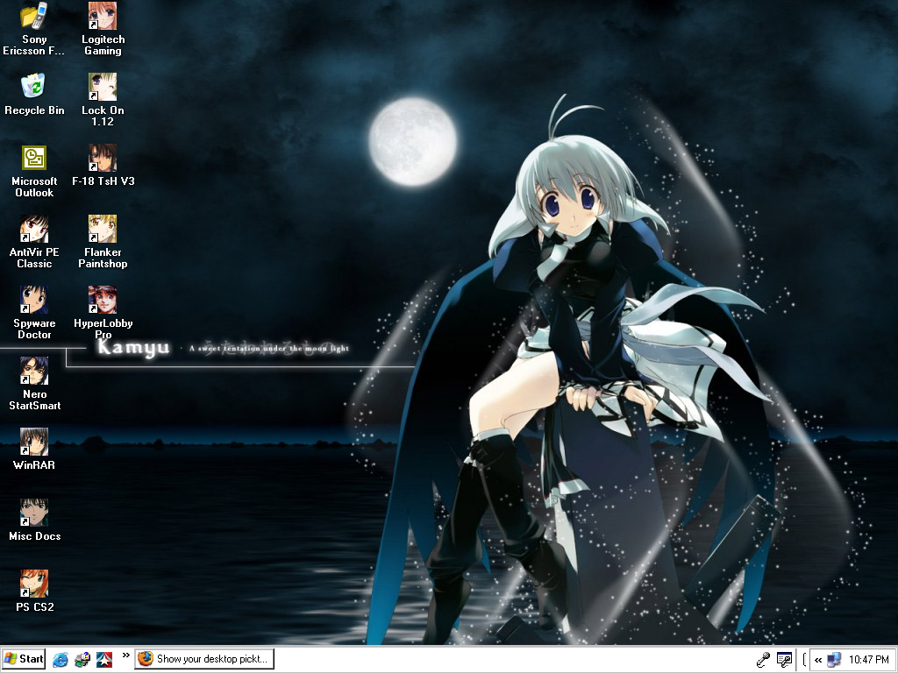Open the network connection tray icon
Image resolution: width=898 pixels, height=673 pixels.
[x=835, y=660]
